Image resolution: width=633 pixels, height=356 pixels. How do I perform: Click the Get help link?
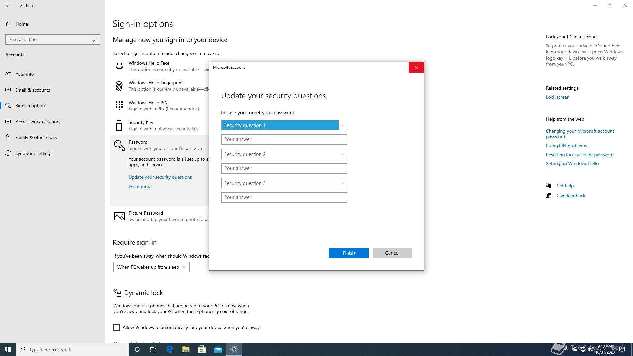[x=565, y=186]
